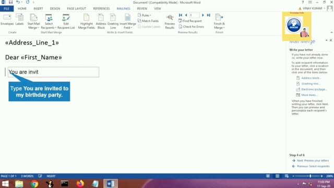Viewport: 334px width, 188px height.
Task: Click Match Fields
Action: tap(148, 21)
